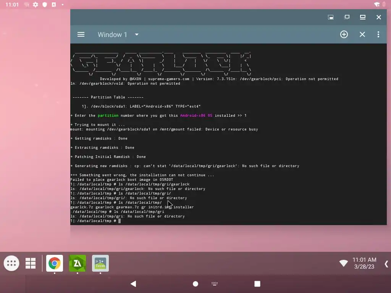Image resolution: width=391 pixels, height=293 pixels.
Task: Click the gearlck.7z file listing line
Action: click(x=132, y=207)
